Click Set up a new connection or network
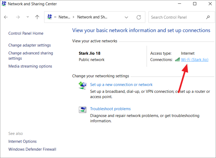The image size is (216, 158). [x=121, y=85]
